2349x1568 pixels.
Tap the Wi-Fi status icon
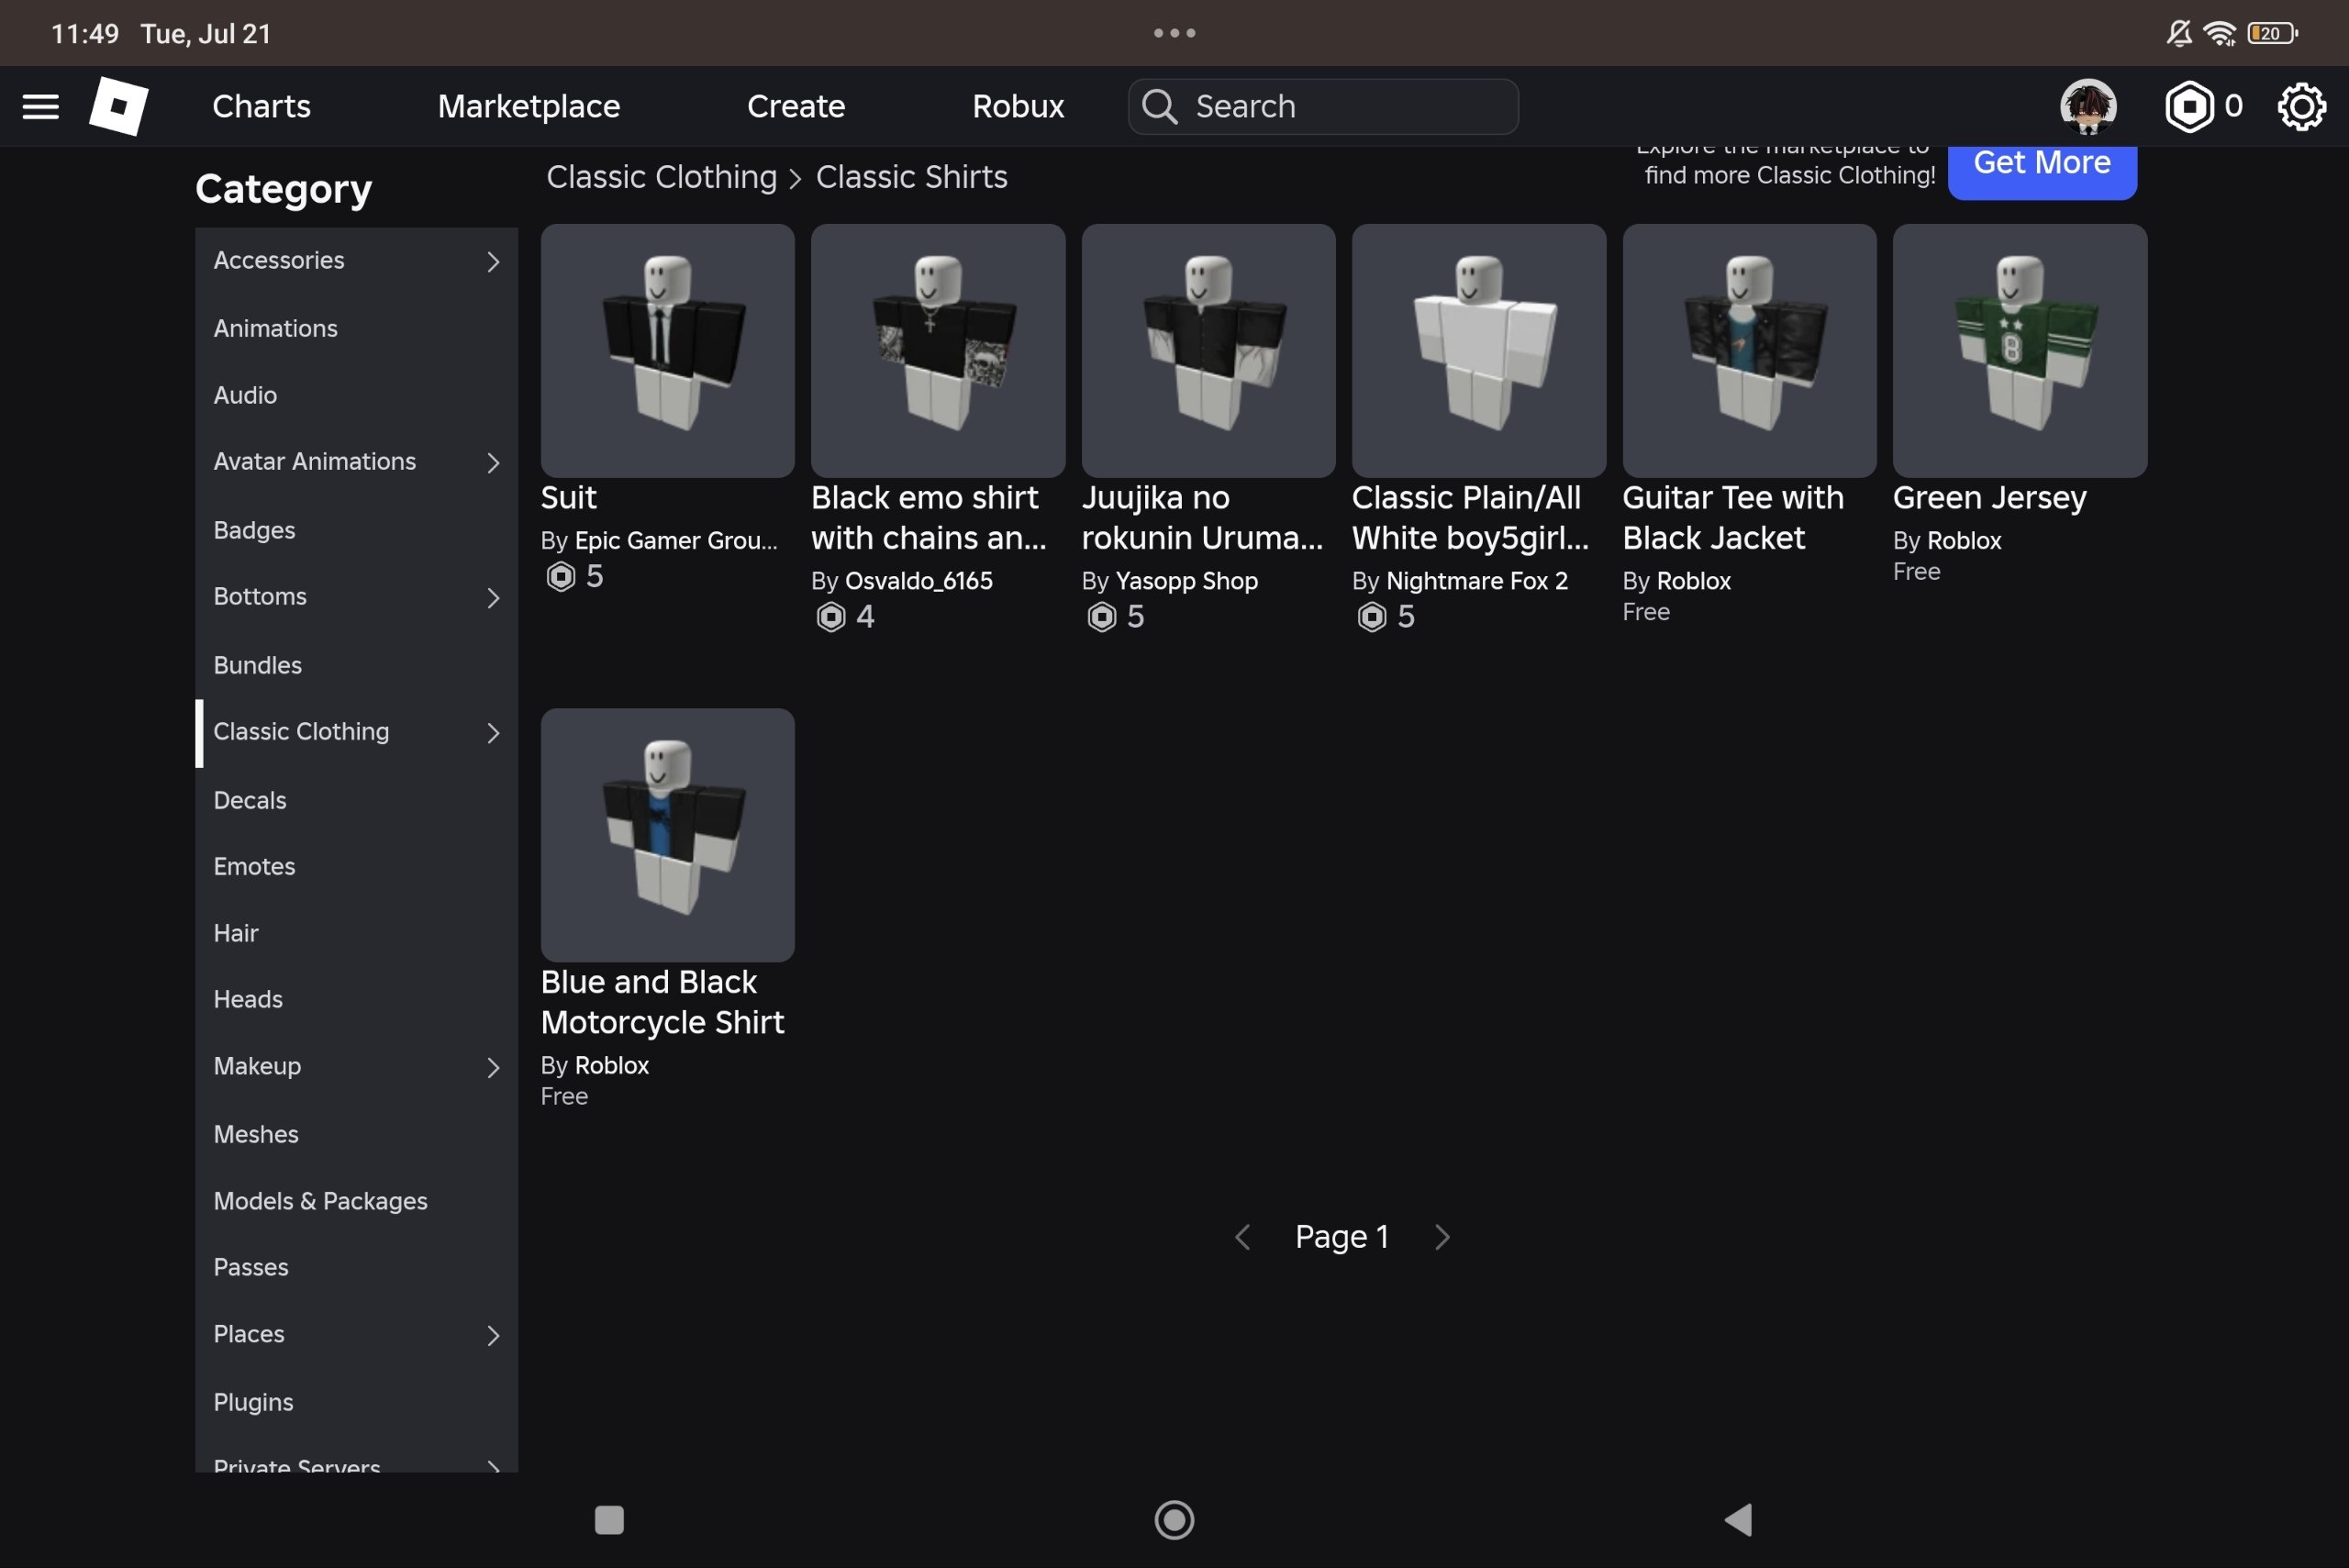click(2220, 33)
